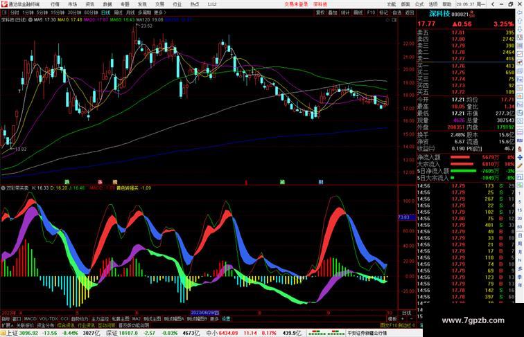524x337 pixels.
Task: Open the 关联报价 tab
Action: pos(26,325)
